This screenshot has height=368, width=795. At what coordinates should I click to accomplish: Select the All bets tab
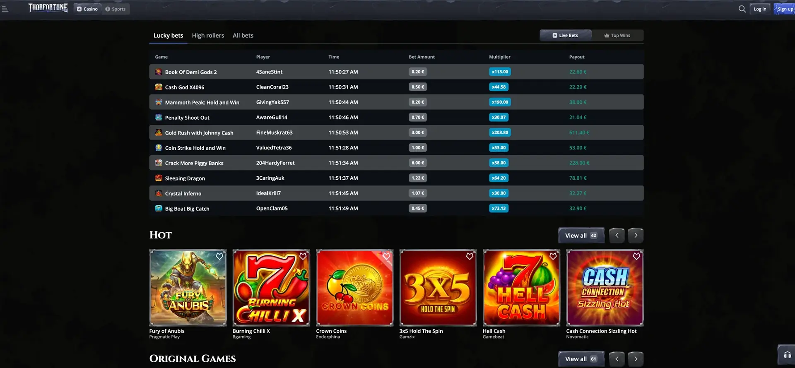click(x=243, y=36)
